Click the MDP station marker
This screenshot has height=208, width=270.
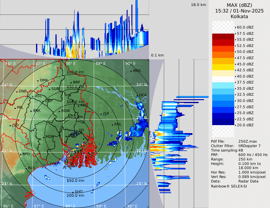point(44,137)
